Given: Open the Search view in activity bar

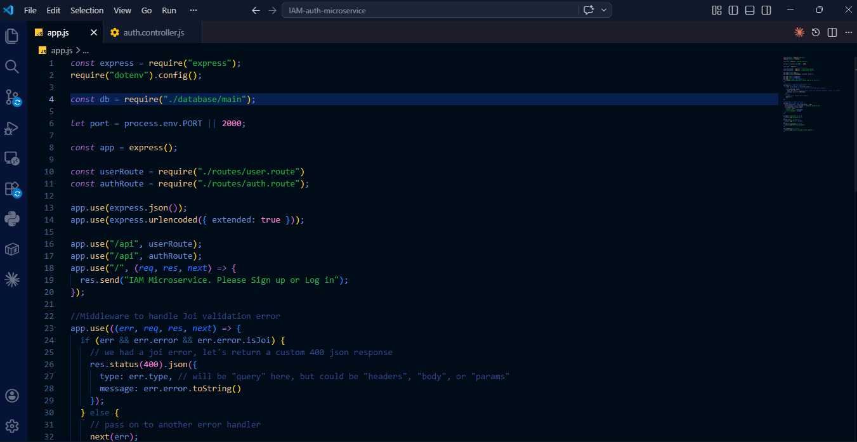Looking at the screenshot, I should (11, 67).
